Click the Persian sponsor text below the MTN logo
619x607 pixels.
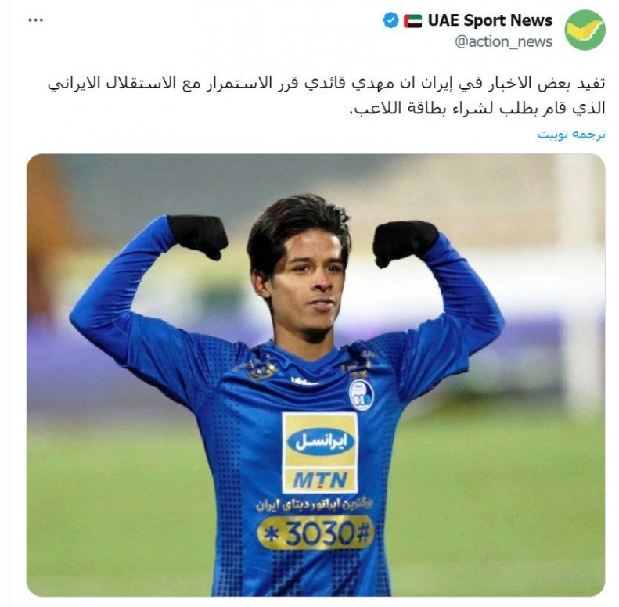coord(315,505)
